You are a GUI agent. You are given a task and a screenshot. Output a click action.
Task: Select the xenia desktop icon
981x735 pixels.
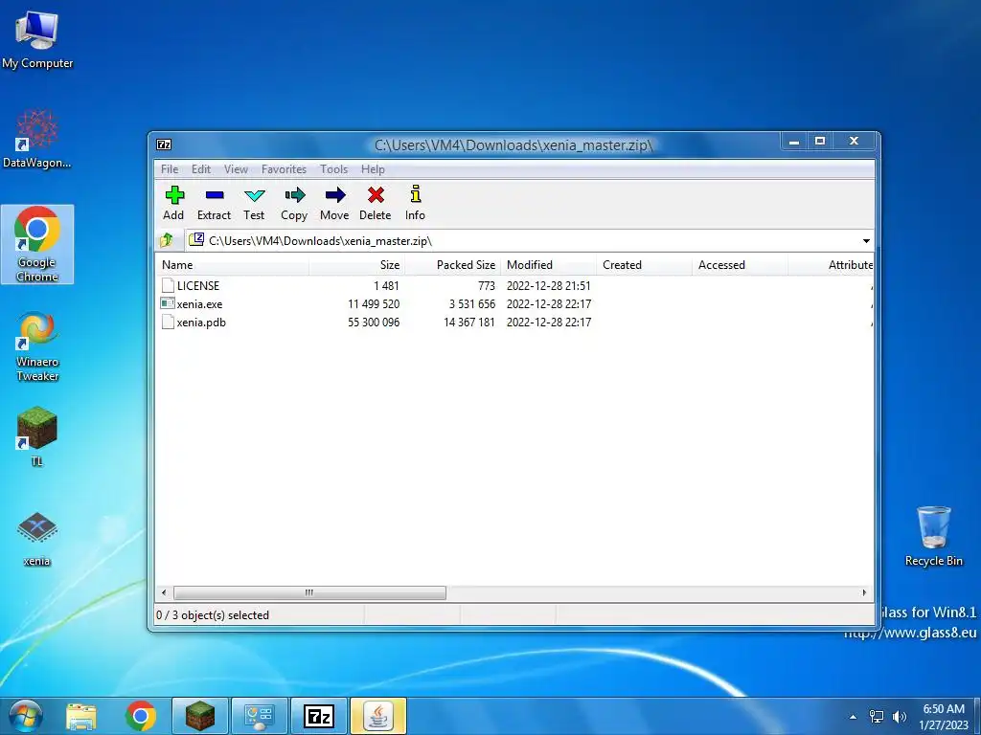click(x=37, y=540)
